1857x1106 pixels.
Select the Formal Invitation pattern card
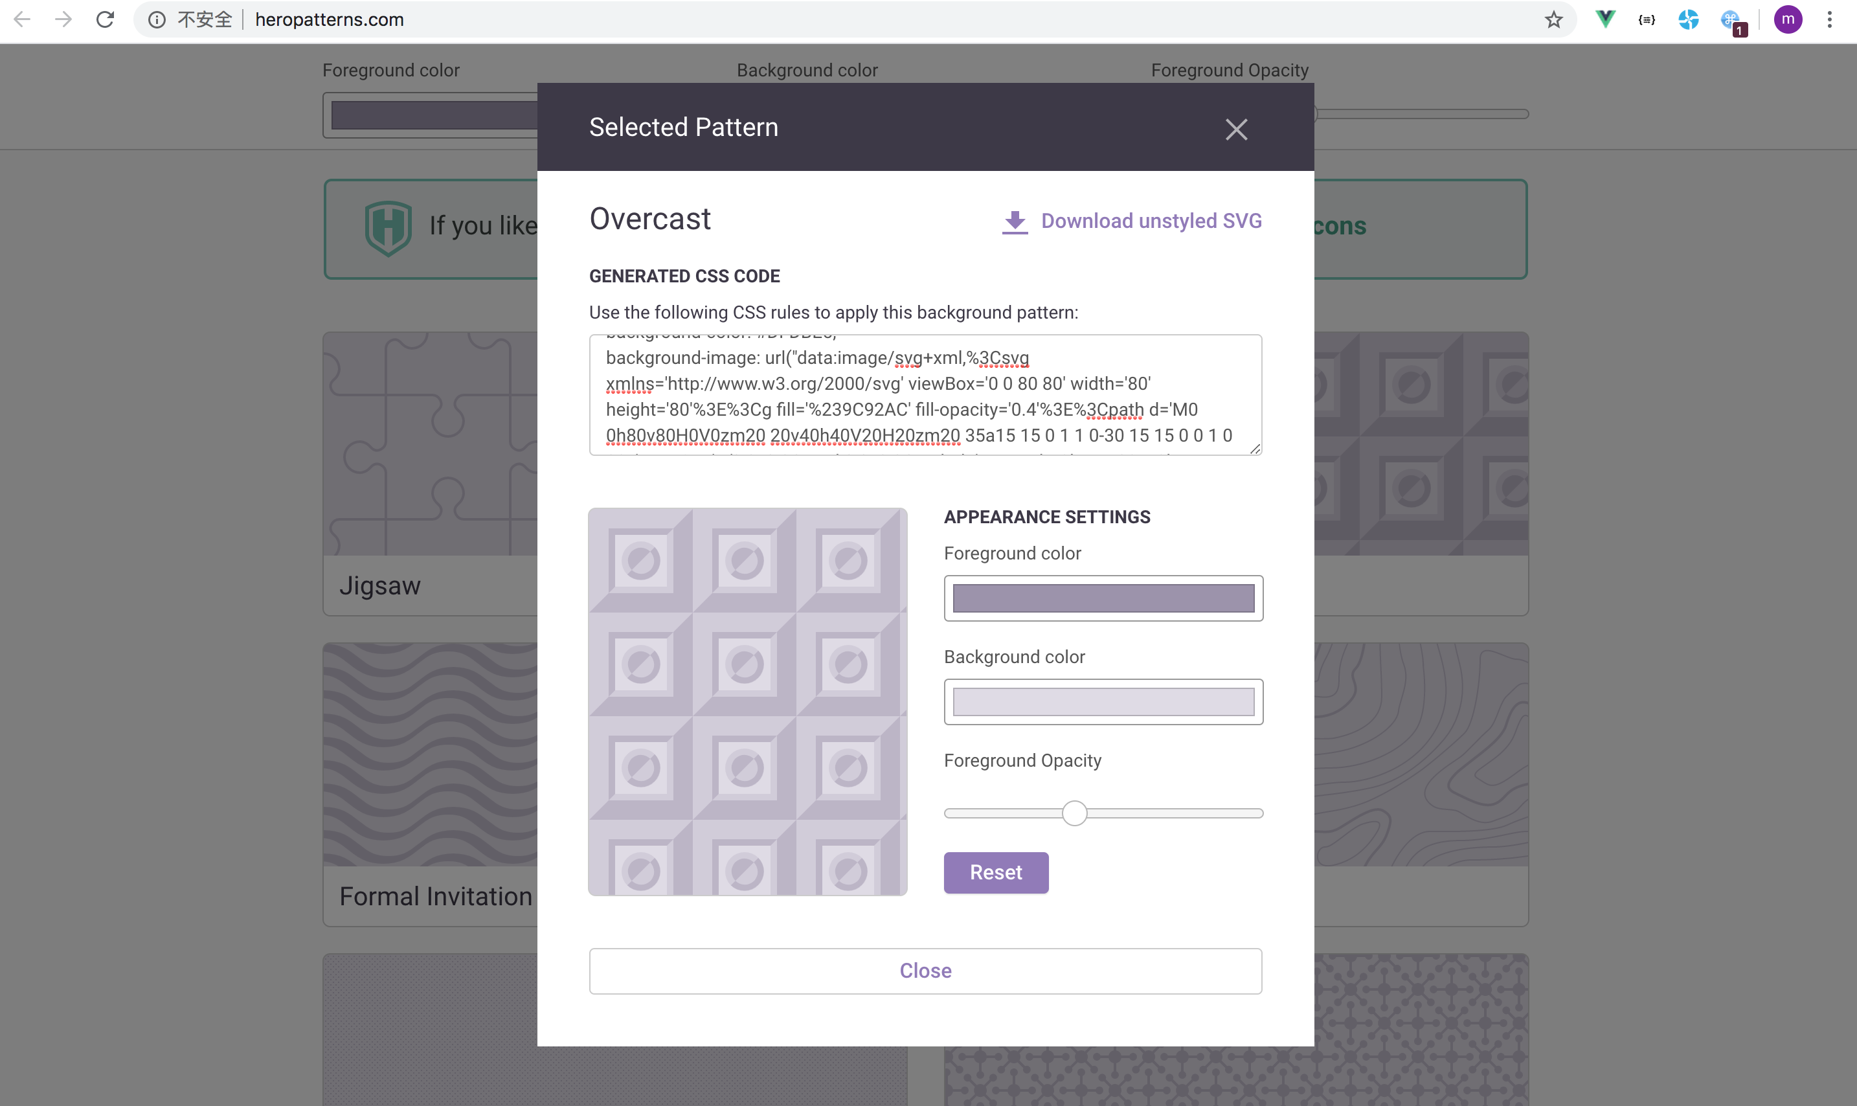pos(430,785)
